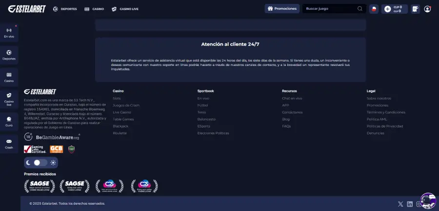Open the Slots footer link
The width and height of the screenshot is (439, 211).
click(x=117, y=98)
